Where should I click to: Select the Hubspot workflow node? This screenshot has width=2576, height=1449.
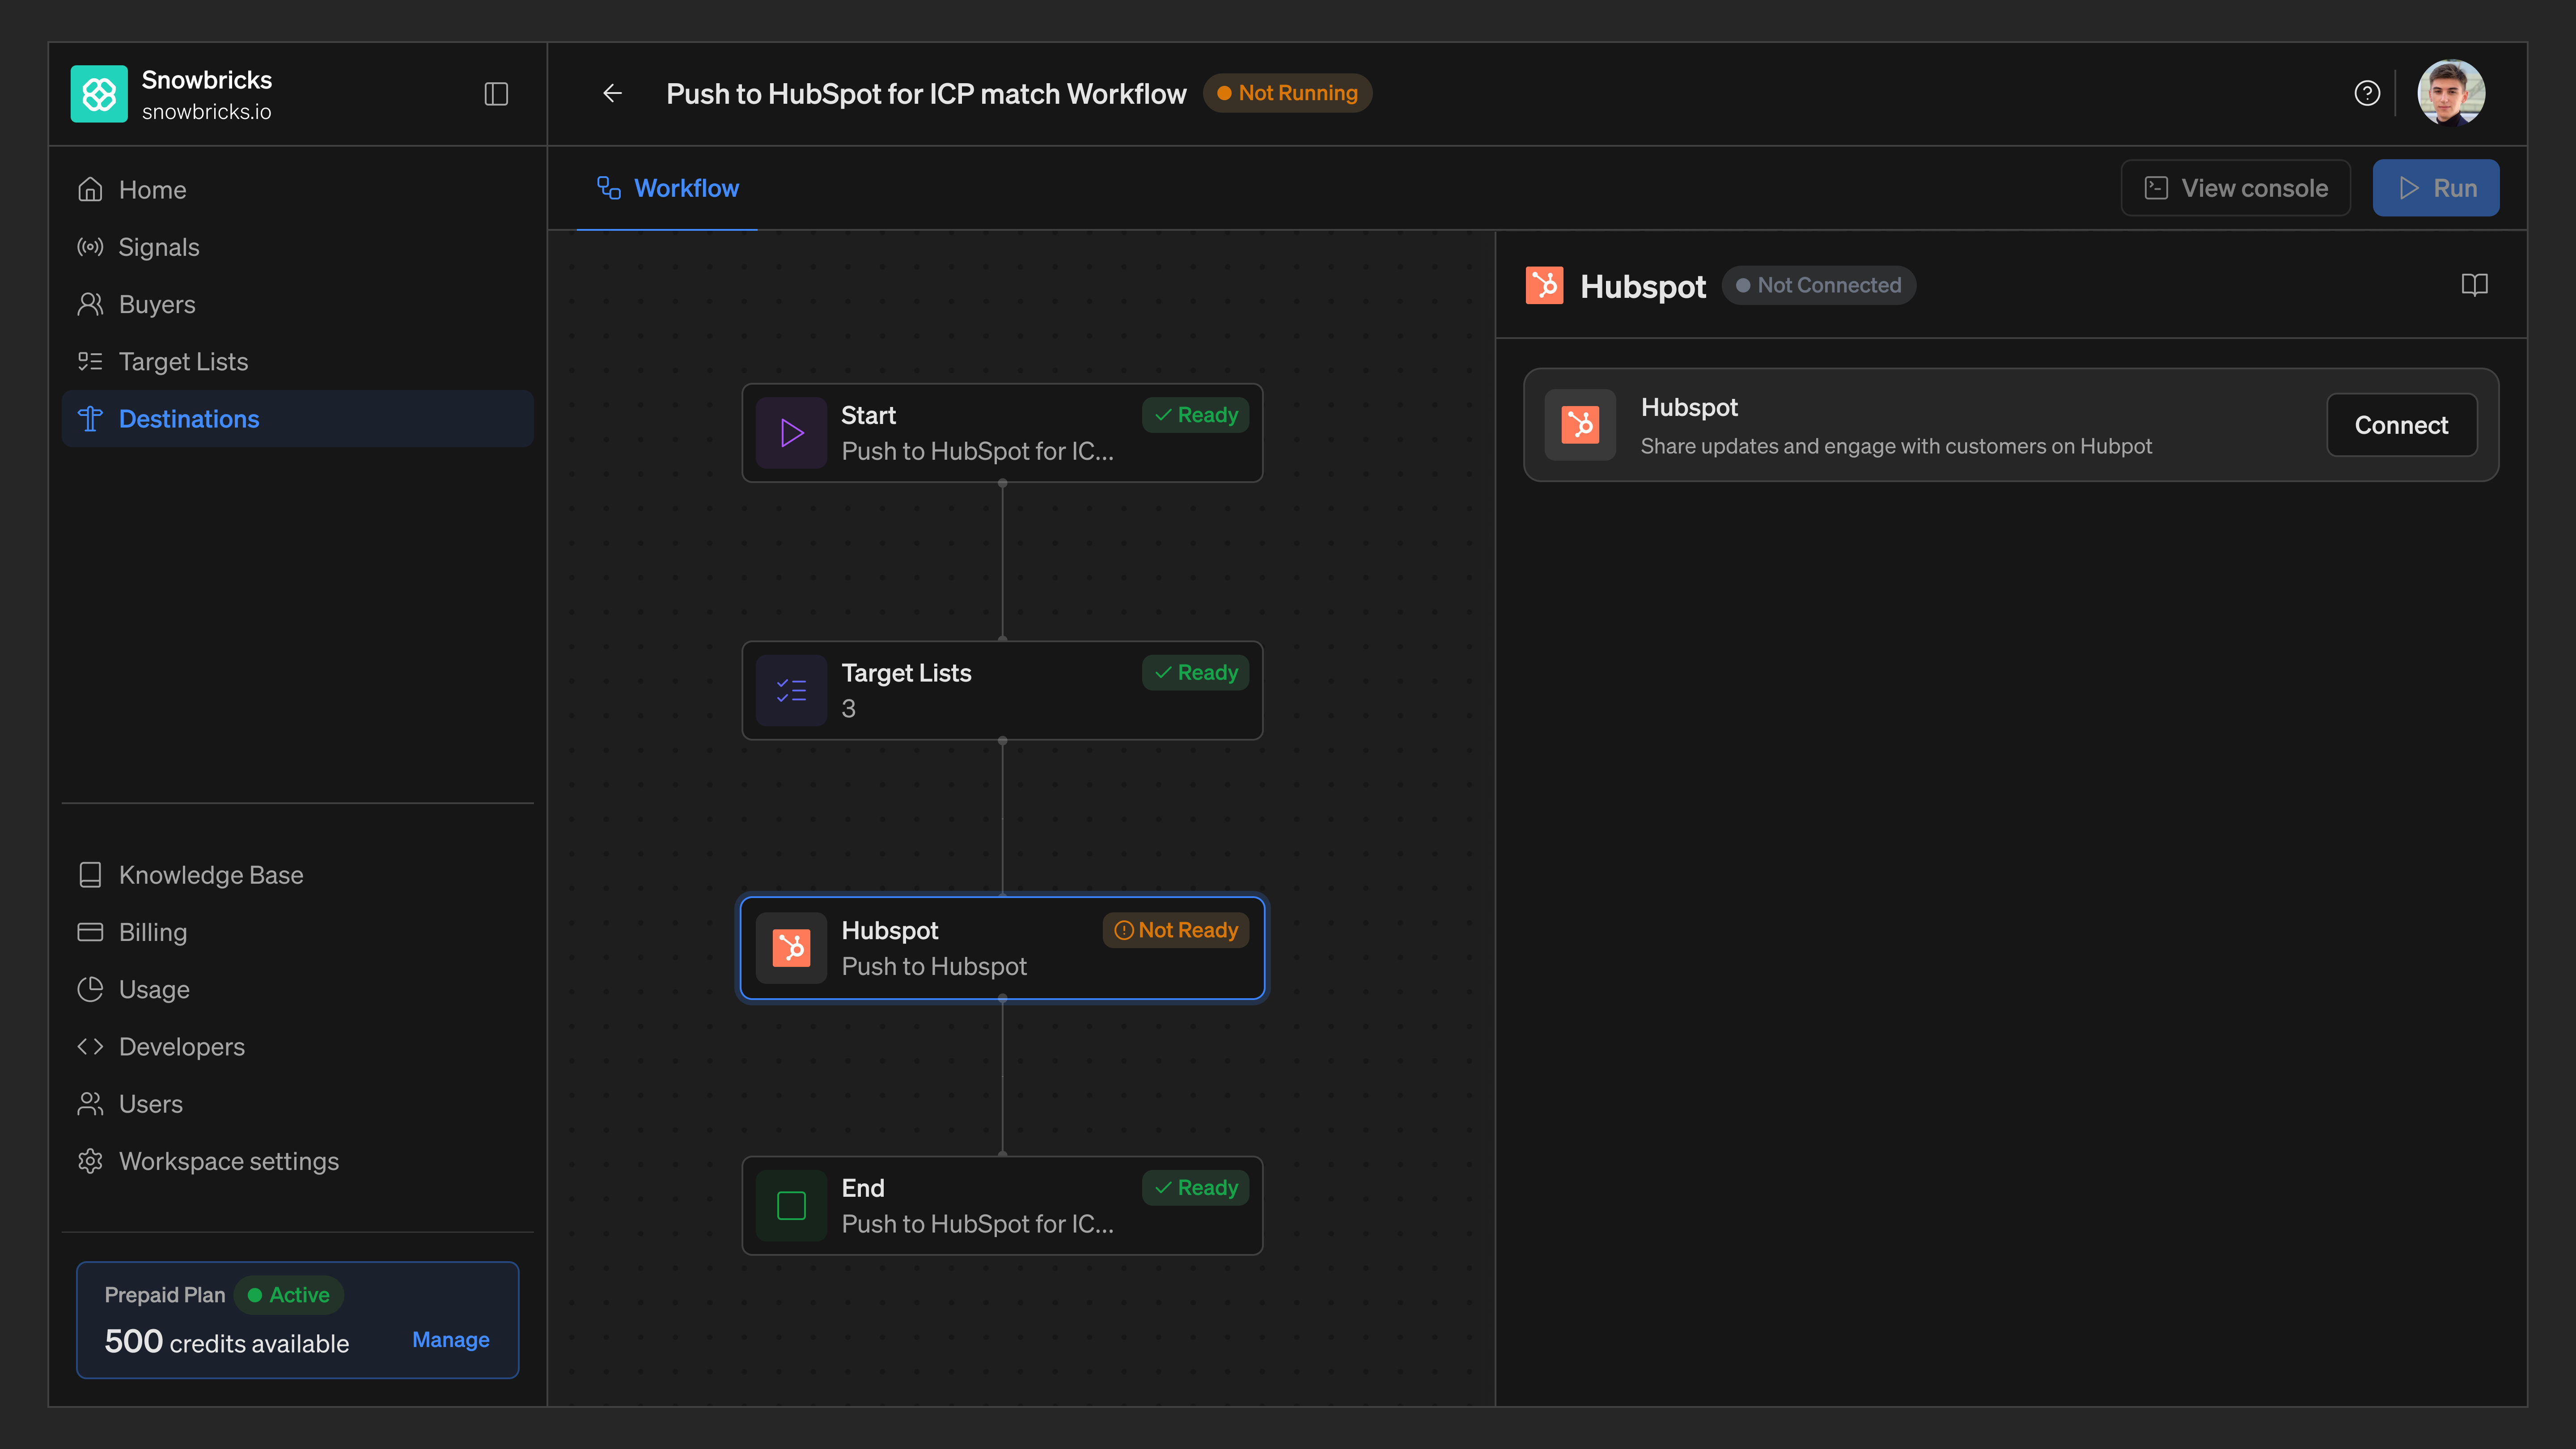1002,948
